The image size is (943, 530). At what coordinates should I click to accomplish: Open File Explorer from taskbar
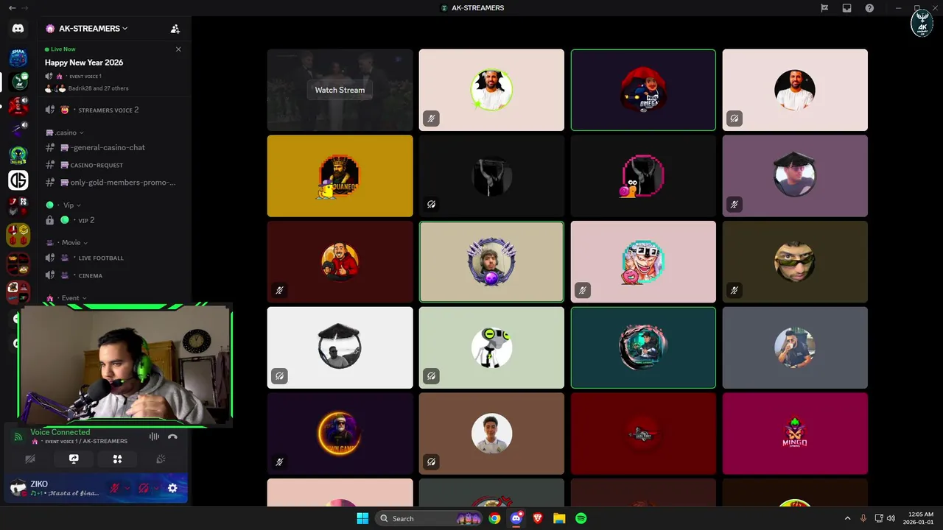click(559, 518)
